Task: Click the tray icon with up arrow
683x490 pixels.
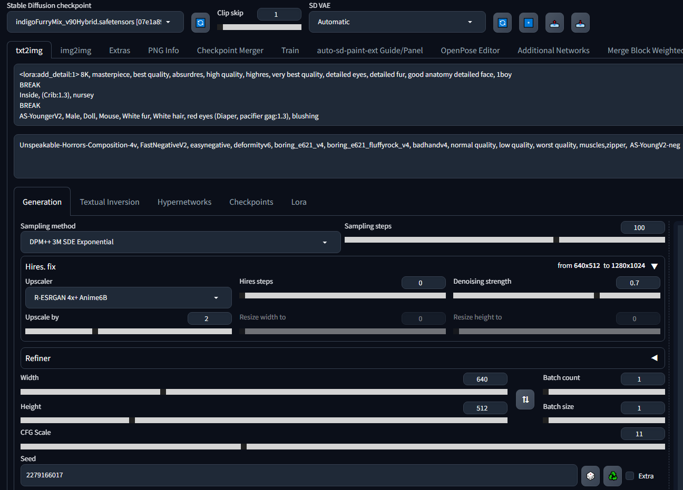Action: 554,23
